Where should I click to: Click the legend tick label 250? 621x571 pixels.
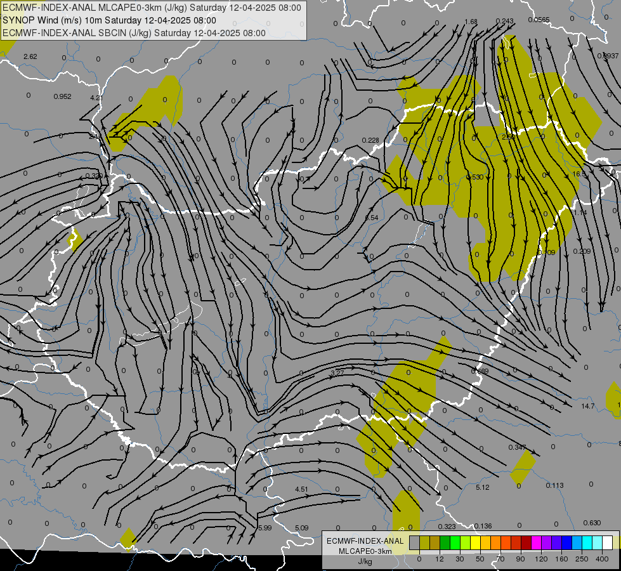tap(582, 559)
